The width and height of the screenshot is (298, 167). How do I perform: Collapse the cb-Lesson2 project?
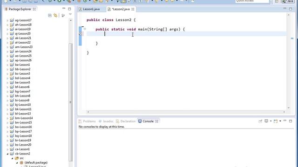coord(7,154)
